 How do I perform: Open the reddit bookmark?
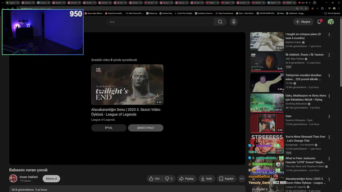(114, 13)
